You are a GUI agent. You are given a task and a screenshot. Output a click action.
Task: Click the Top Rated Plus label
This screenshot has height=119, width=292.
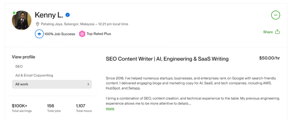tap(99, 34)
